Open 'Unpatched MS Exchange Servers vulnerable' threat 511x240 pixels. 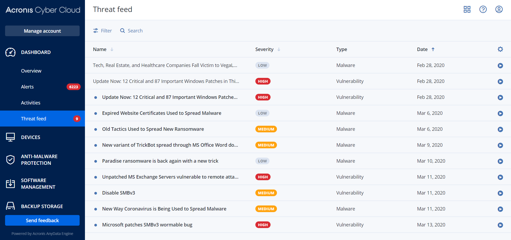(x=170, y=177)
